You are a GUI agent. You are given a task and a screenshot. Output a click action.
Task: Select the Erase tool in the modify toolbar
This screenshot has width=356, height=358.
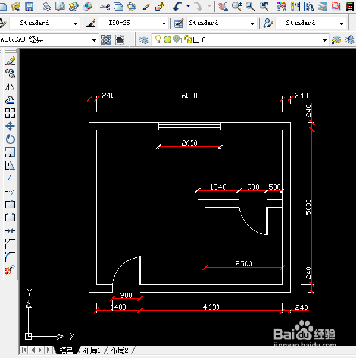[10, 61]
